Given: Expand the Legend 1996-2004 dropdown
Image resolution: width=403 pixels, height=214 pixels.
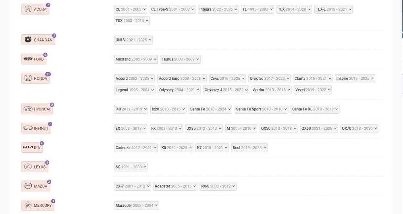Looking at the screenshot, I should [135, 90].
